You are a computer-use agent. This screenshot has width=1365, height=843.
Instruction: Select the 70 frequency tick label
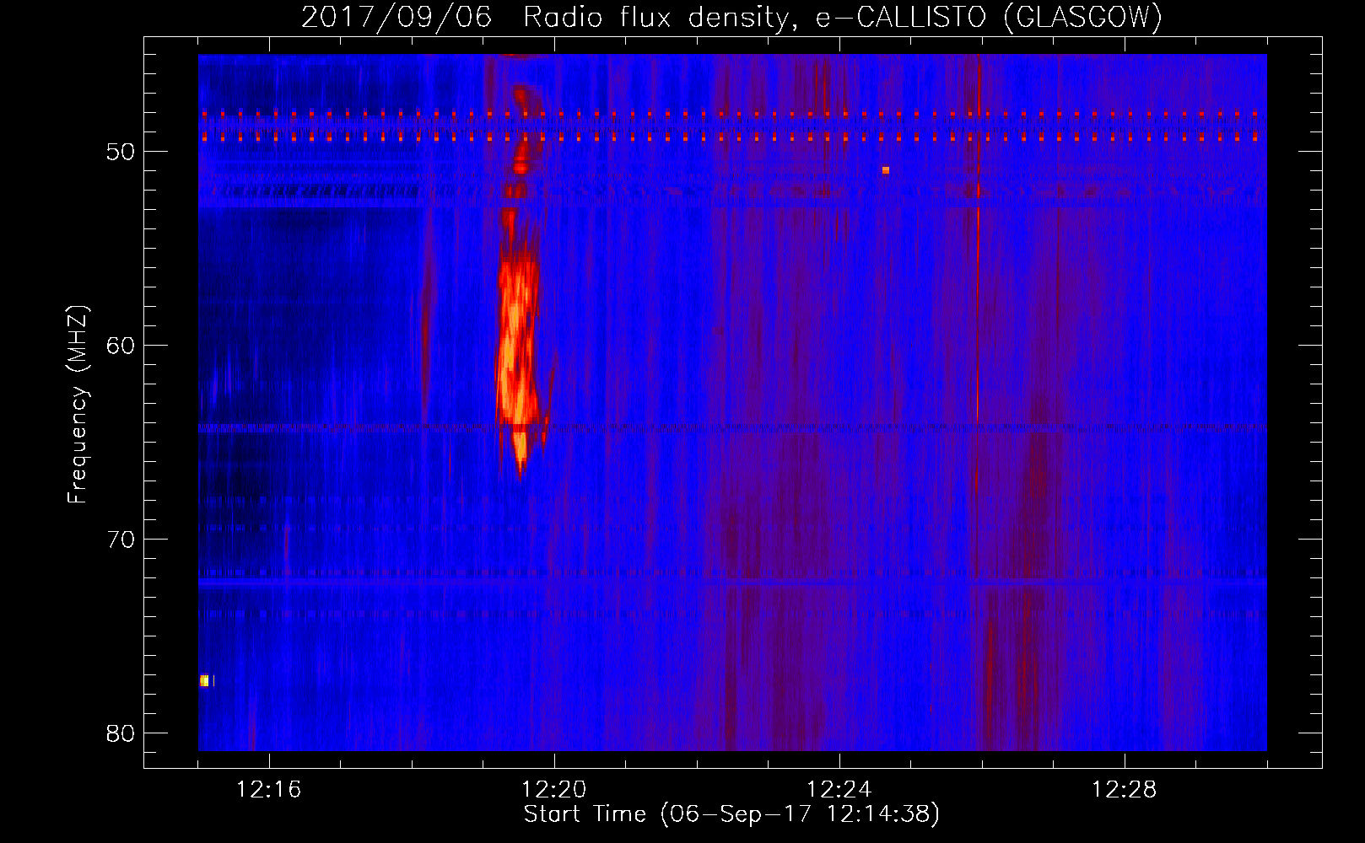click(121, 540)
